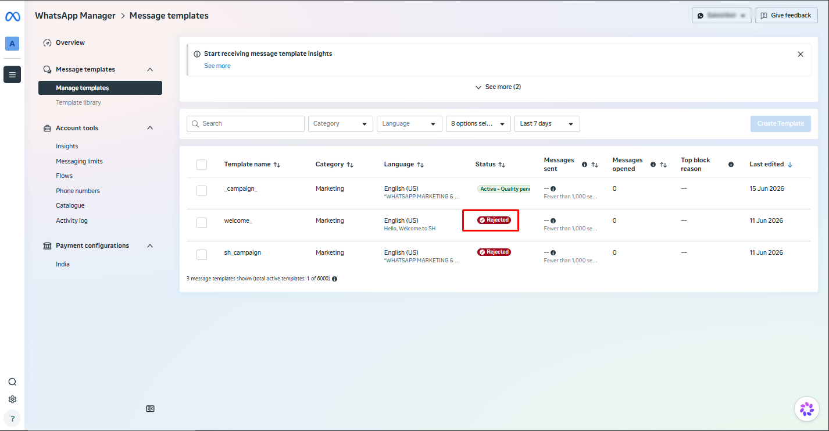
Task: Close the template insights banner
Action: coord(801,54)
